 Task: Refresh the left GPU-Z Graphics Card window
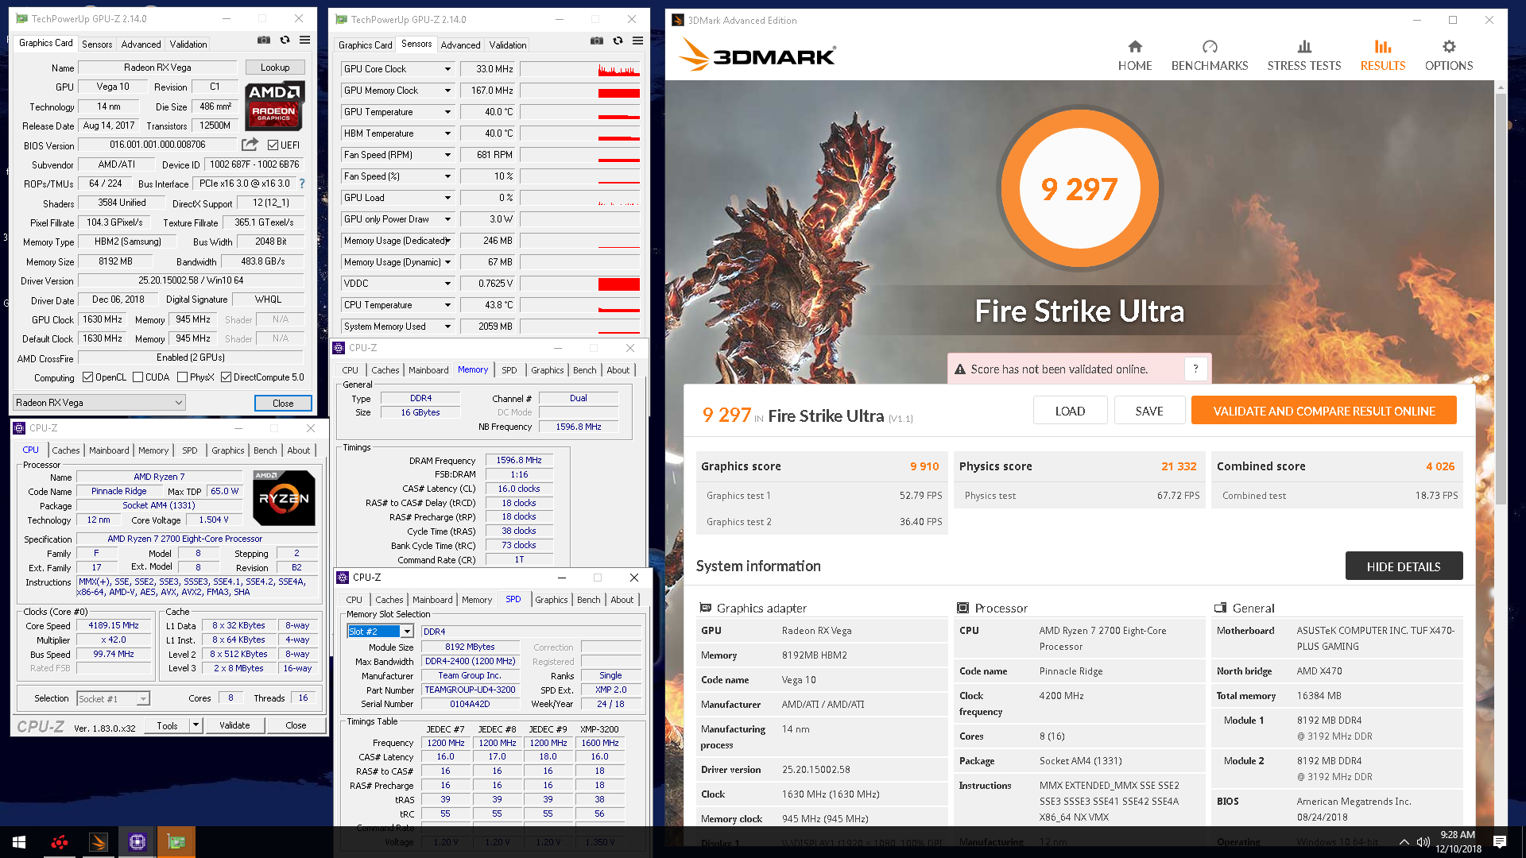click(285, 40)
